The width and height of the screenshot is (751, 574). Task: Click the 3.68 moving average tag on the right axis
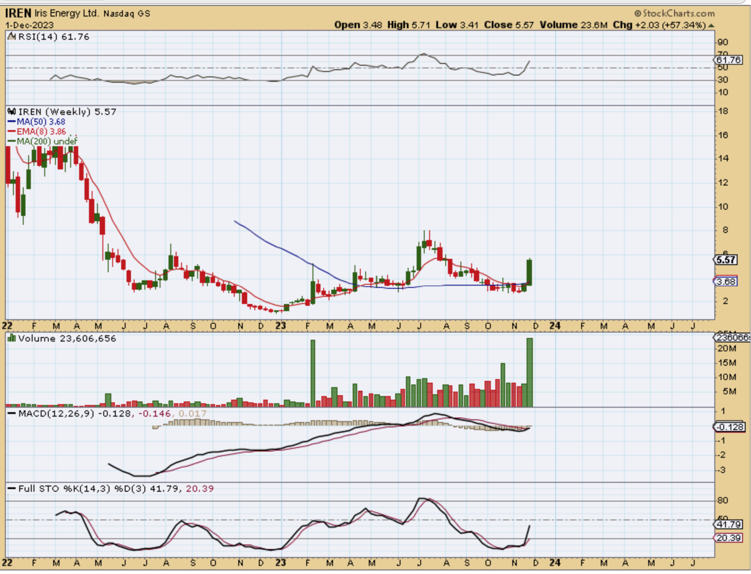coord(726,282)
